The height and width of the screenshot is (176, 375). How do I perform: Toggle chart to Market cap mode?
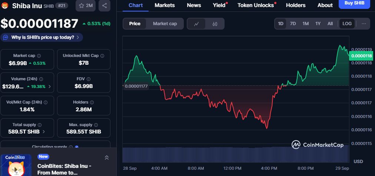pyautogui.click(x=165, y=24)
